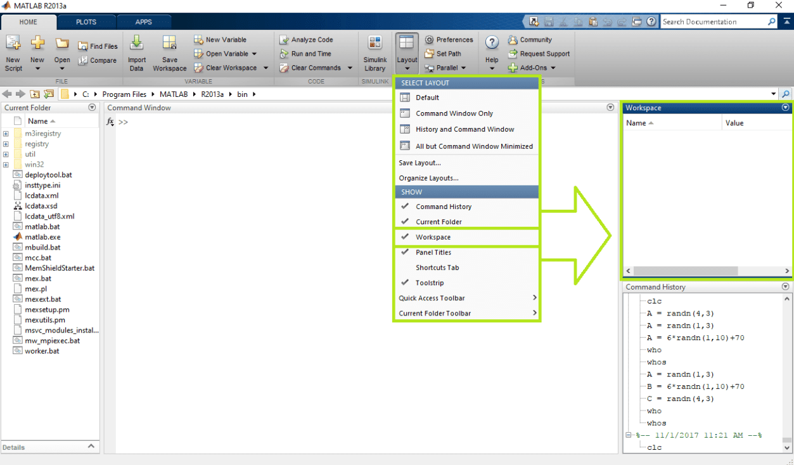Viewport: 794px width, 465px height.
Task: Click the Find Files icon
Action: tap(83, 46)
